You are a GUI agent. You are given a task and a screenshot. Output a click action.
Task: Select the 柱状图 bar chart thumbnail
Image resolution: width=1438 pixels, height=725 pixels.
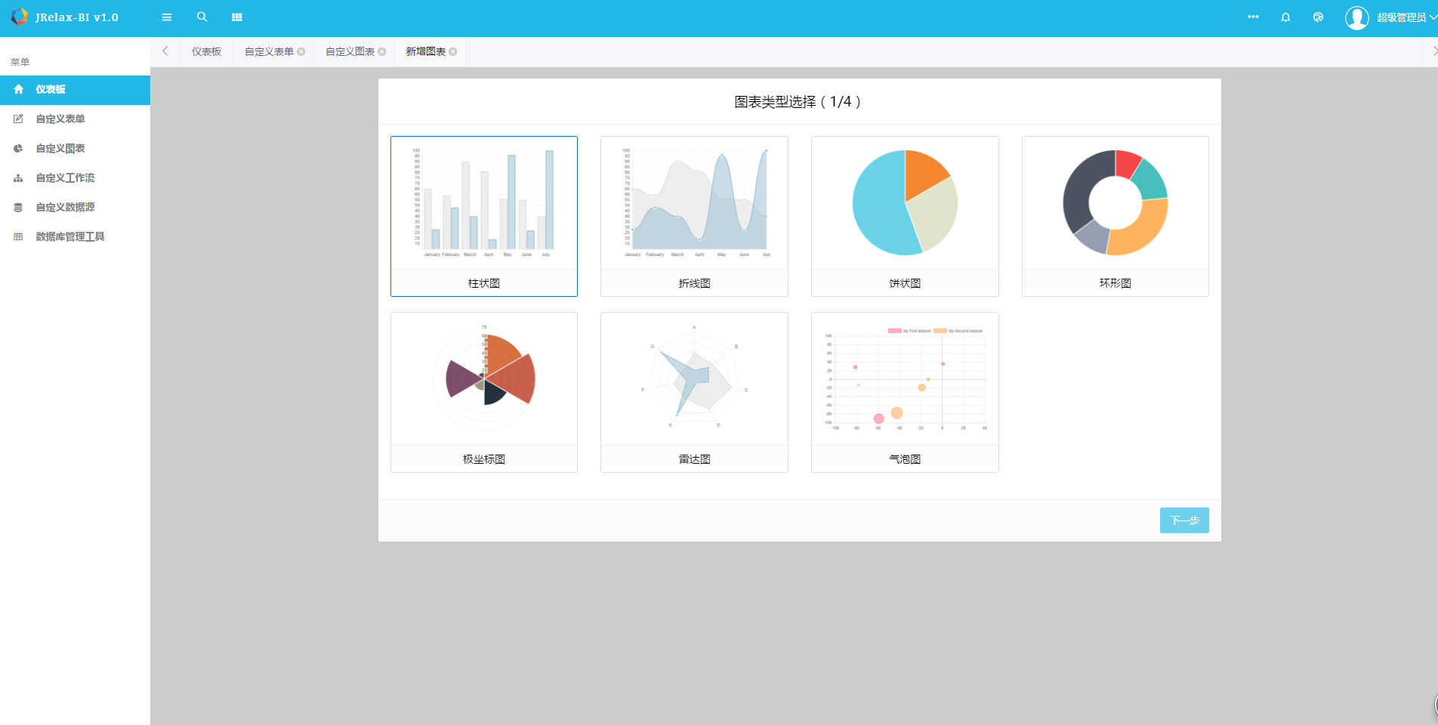click(x=484, y=203)
